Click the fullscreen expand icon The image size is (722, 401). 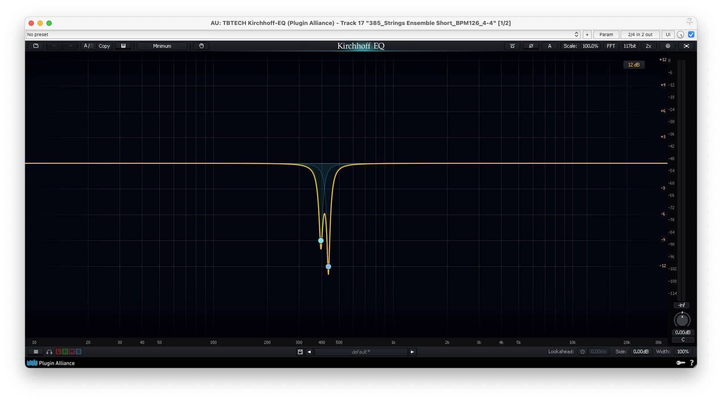point(686,46)
